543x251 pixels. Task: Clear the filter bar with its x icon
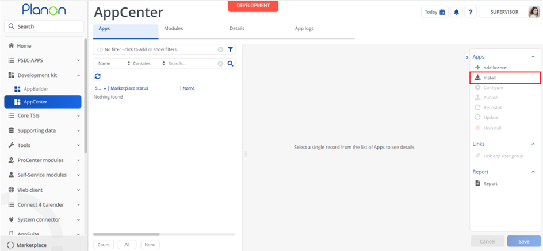(x=220, y=49)
